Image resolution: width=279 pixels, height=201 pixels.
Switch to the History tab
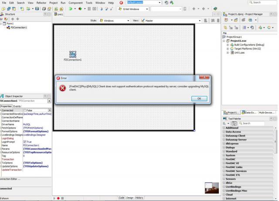pos(139,198)
